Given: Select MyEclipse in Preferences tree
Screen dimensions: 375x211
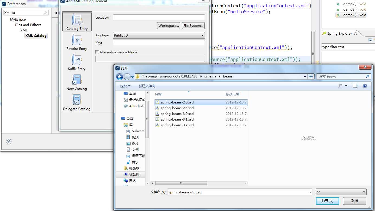Looking at the screenshot, I should point(18,20).
